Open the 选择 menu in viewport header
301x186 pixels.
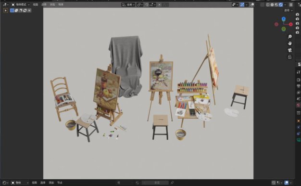(x=44, y=4)
